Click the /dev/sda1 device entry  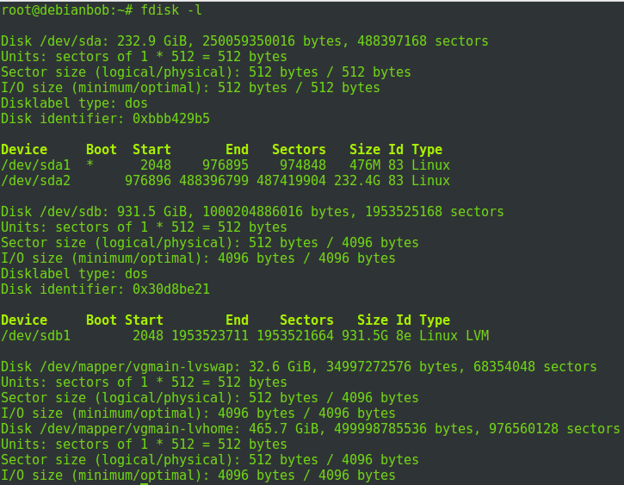point(36,165)
